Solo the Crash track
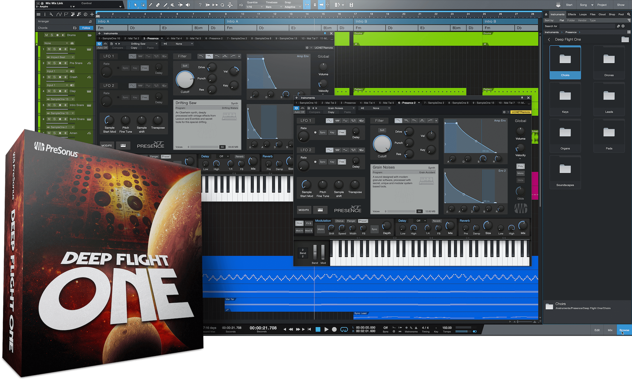 [x=54, y=77]
